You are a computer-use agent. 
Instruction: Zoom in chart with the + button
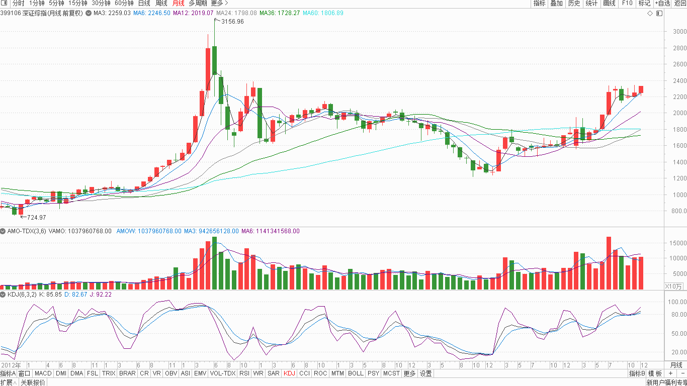[670, 373]
